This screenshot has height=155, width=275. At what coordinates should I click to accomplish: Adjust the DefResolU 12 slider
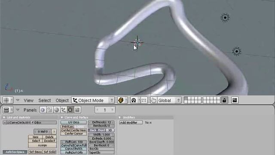[101, 122]
